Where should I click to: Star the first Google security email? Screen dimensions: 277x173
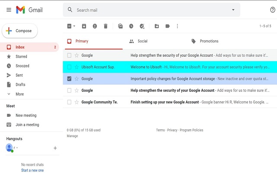77,55
